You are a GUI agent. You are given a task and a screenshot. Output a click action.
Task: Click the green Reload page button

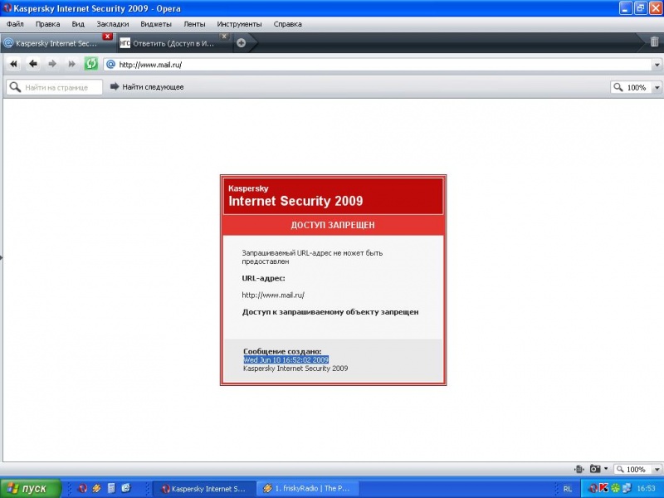click(x=91, y=64)
